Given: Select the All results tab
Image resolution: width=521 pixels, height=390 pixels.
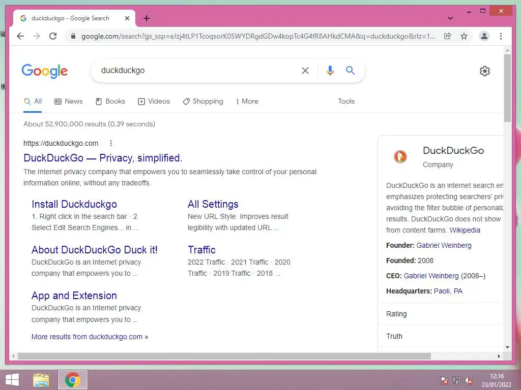Looking at the screenshot, I should coord(33,101).
